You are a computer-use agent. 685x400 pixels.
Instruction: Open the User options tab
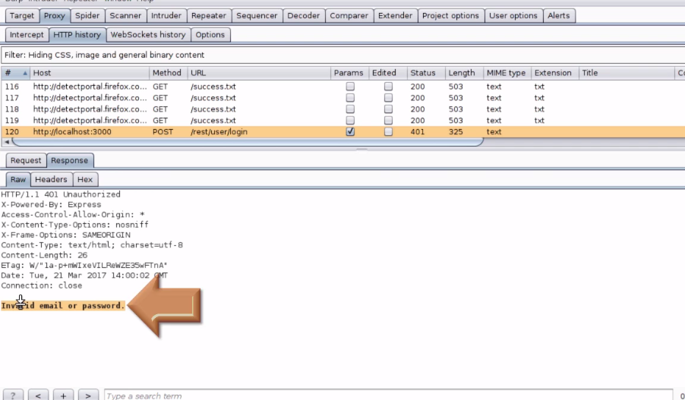coord(513,16)
